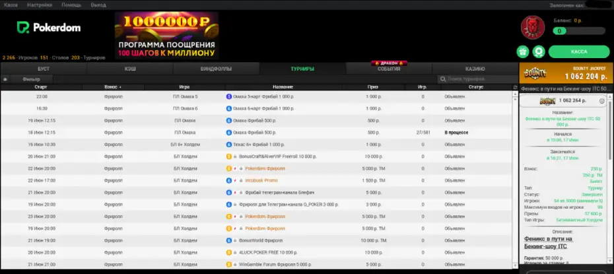
Task: Click the orange icon of 4LUCK POKER FREE
Action: click(229, 252)
